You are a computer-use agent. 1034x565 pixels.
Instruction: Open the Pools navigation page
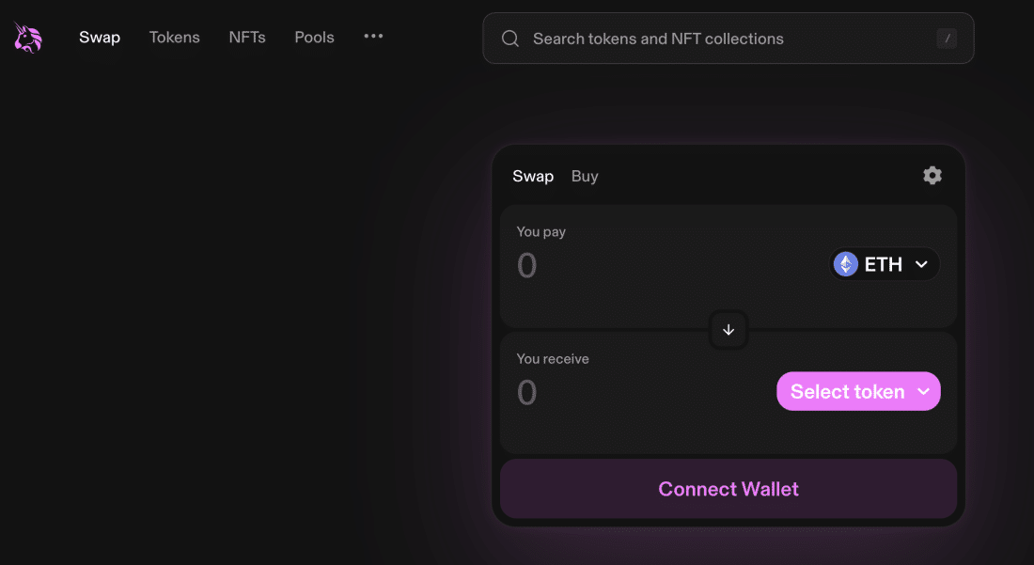(314, 38)
